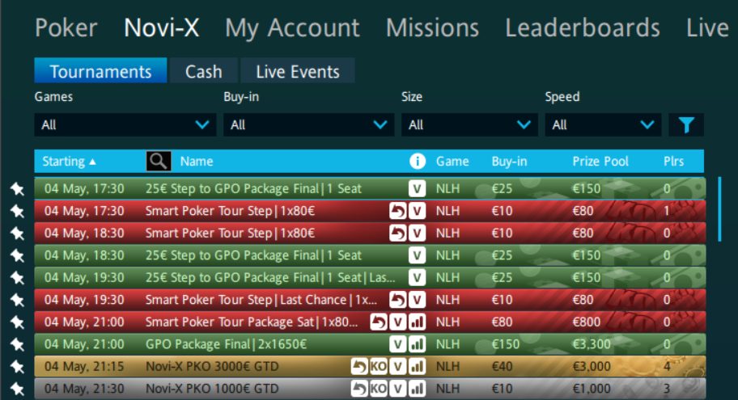Viewport: 738px width, 400px height.
Task: Click the search magnifier icon beside Name
Action: pyautogui.click(x=159, y=162)
